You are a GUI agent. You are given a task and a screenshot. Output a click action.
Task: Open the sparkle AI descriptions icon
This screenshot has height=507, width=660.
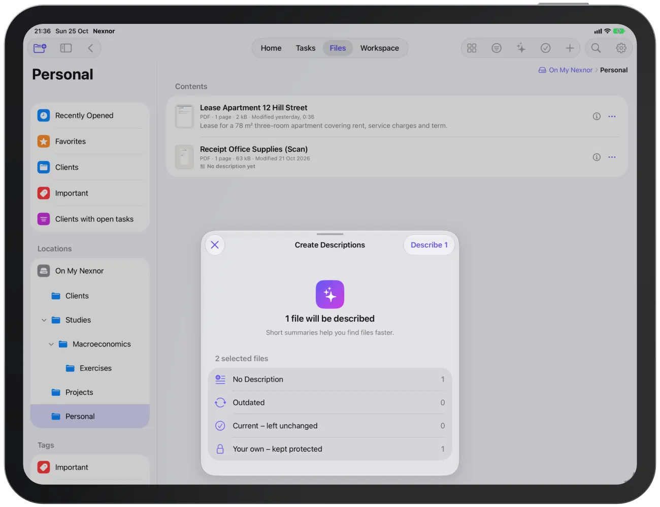pyautogui.click(x=521, y=48)
